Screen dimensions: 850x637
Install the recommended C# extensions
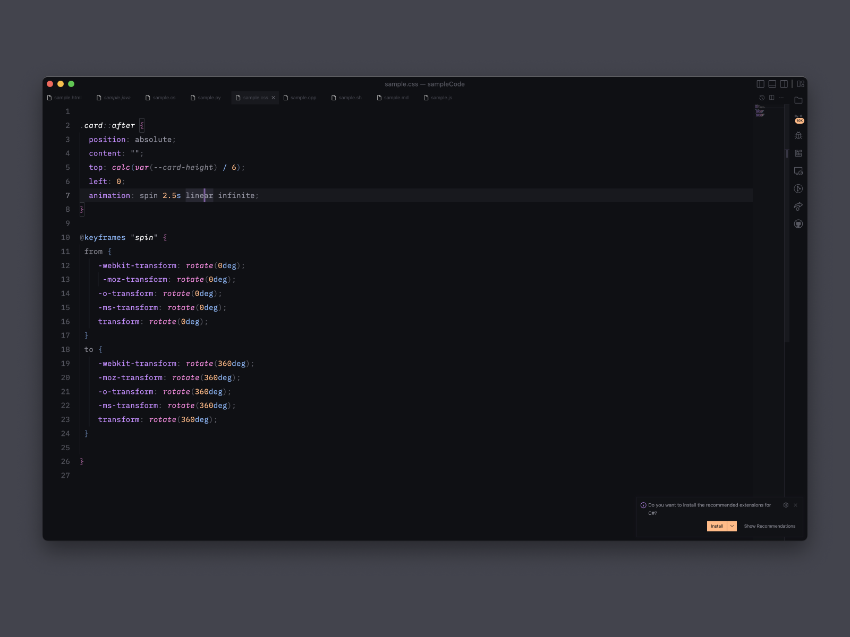pyautogui.click(x=717, y=526)
